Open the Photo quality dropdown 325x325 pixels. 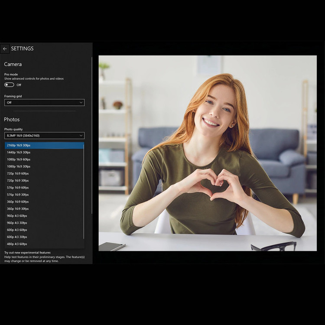(44, 136)
